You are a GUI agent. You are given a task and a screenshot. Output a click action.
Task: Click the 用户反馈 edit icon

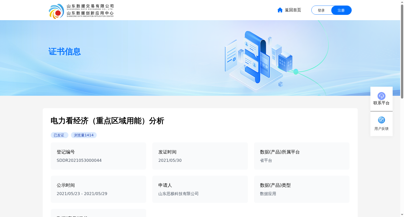382,120
